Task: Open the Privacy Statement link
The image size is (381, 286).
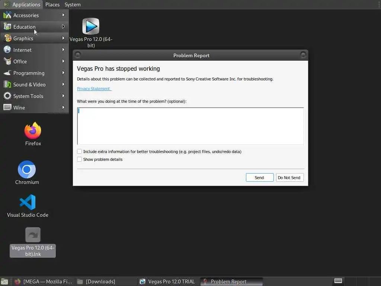Action: click(94, 89)
